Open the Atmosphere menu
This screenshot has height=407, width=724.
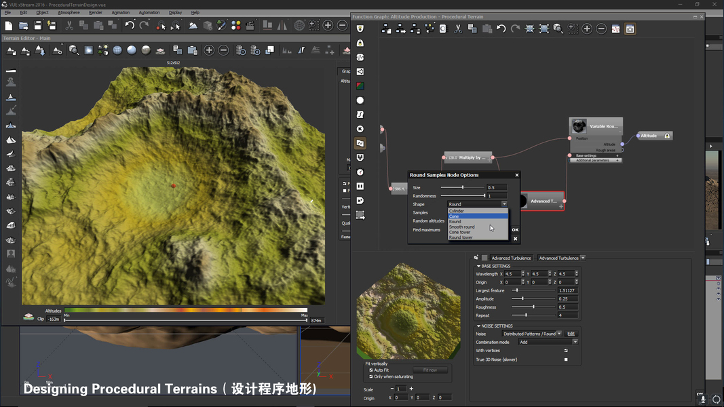pos(69,12)
